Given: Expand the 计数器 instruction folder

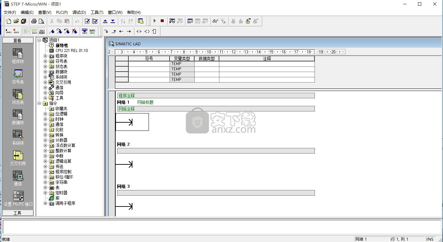Looking at the screenshot, I should [45, 140].
